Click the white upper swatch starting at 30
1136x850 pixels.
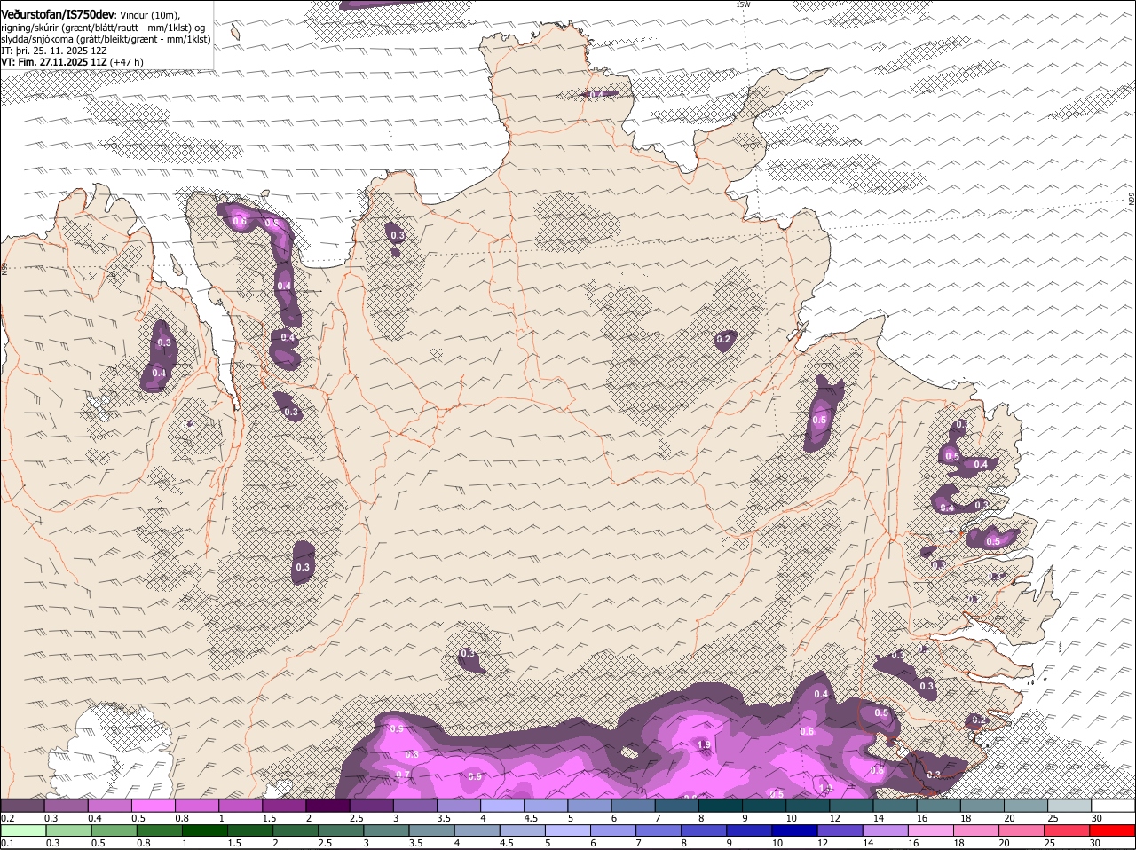[1113, 806]
